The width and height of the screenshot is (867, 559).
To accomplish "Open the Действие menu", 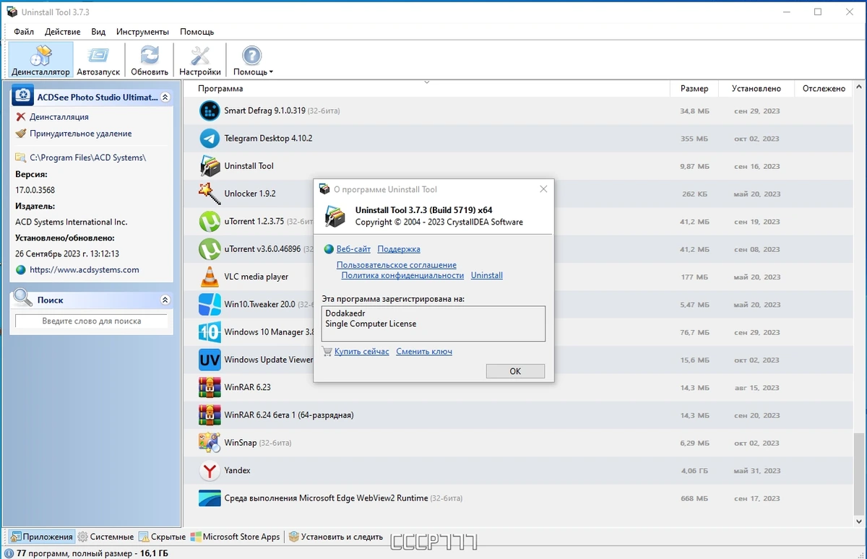I will (x=63, y=32).
